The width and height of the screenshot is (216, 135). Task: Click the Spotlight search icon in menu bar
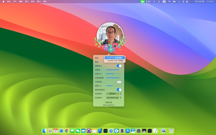coord(179,2)
